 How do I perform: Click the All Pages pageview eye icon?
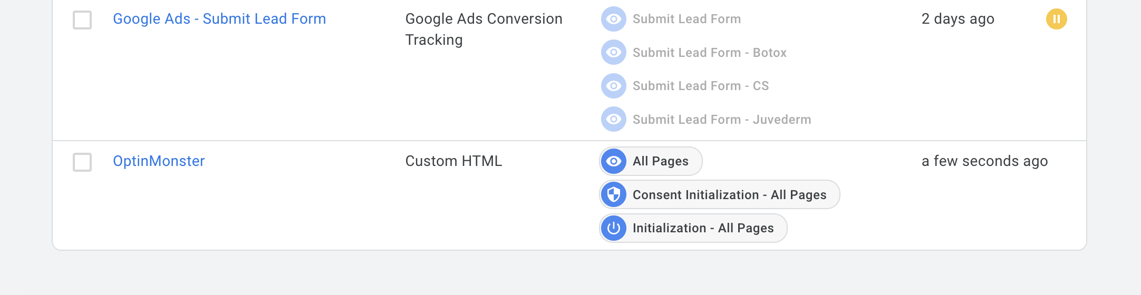[x=614, y=161]
